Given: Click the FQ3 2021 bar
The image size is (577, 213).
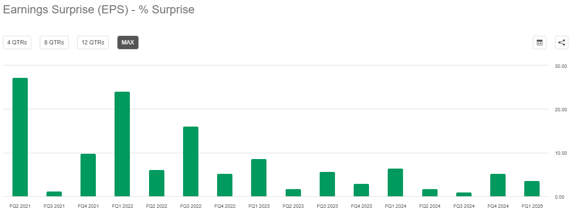Looking at the screenshot, I should click(54, 194).
